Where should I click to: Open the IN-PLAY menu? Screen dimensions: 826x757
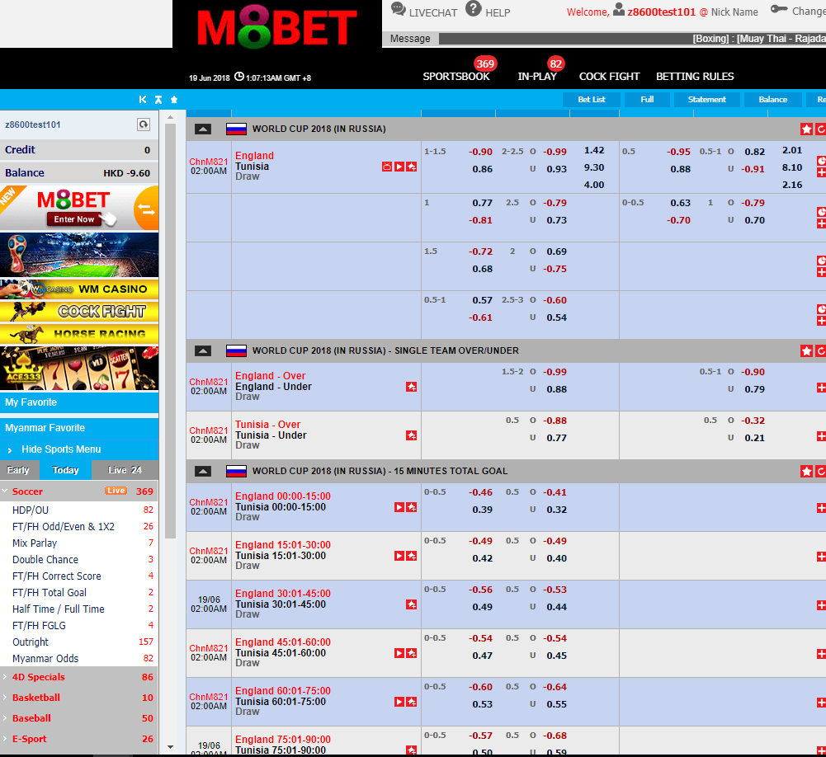coord(537,77)
